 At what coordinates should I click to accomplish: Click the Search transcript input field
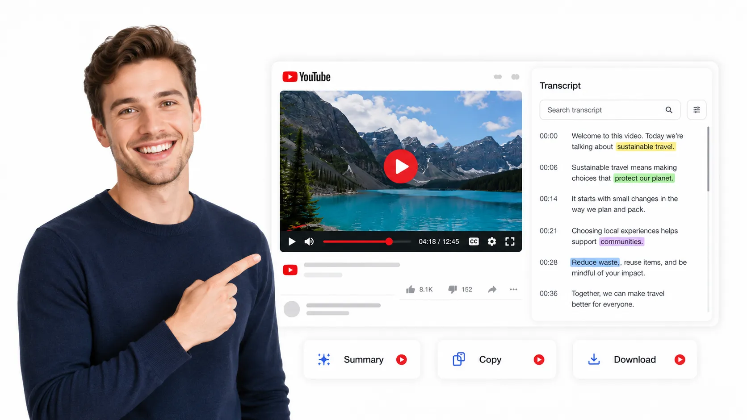tap(610, 110)
